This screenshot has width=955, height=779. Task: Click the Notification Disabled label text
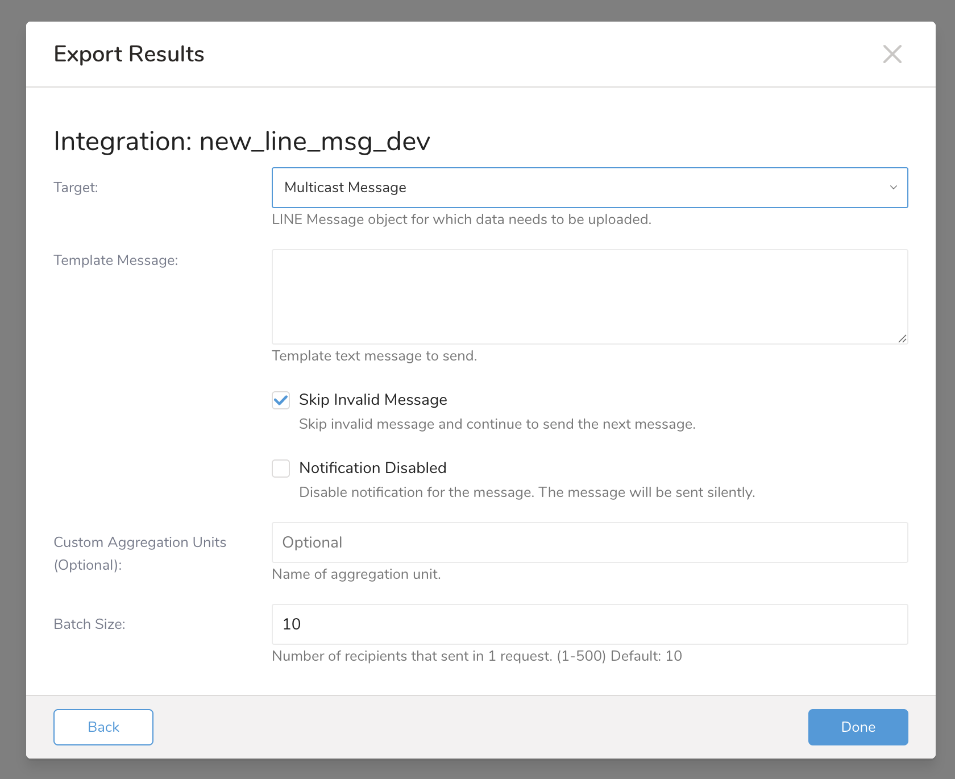pyautogui.click(x=372, y=468)
